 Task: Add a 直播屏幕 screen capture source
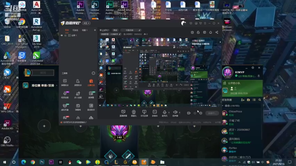(x=123, y=113)
